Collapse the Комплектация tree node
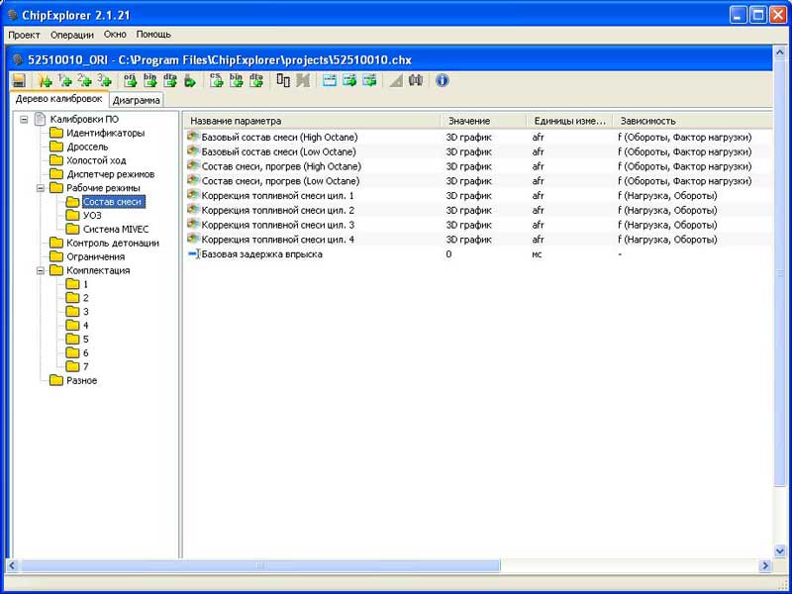Viewport: 792px width, 594px height. tap(41, 270)
